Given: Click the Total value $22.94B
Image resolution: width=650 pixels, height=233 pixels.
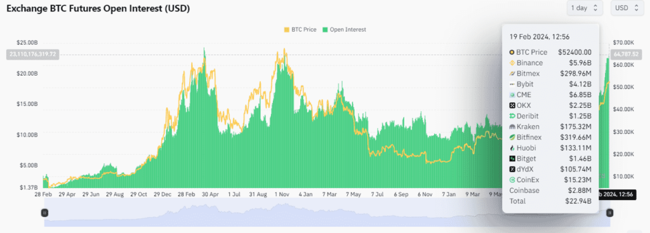Looking at the screenshot, I should (578, 201).
